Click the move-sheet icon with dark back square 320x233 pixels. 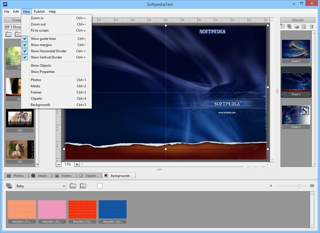pyautogui.click(x=297, y=26)
